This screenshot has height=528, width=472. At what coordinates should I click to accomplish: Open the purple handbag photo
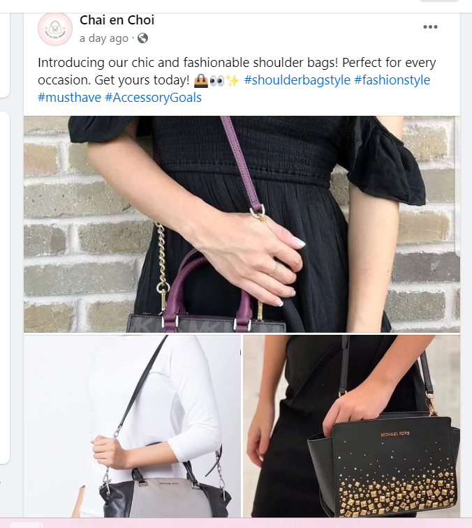point(242,224)
